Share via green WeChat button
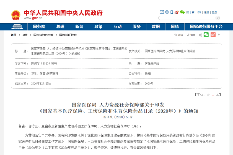The width and height of the screenshot is (233, 155). pyautogui.click(x=206, y=35)
